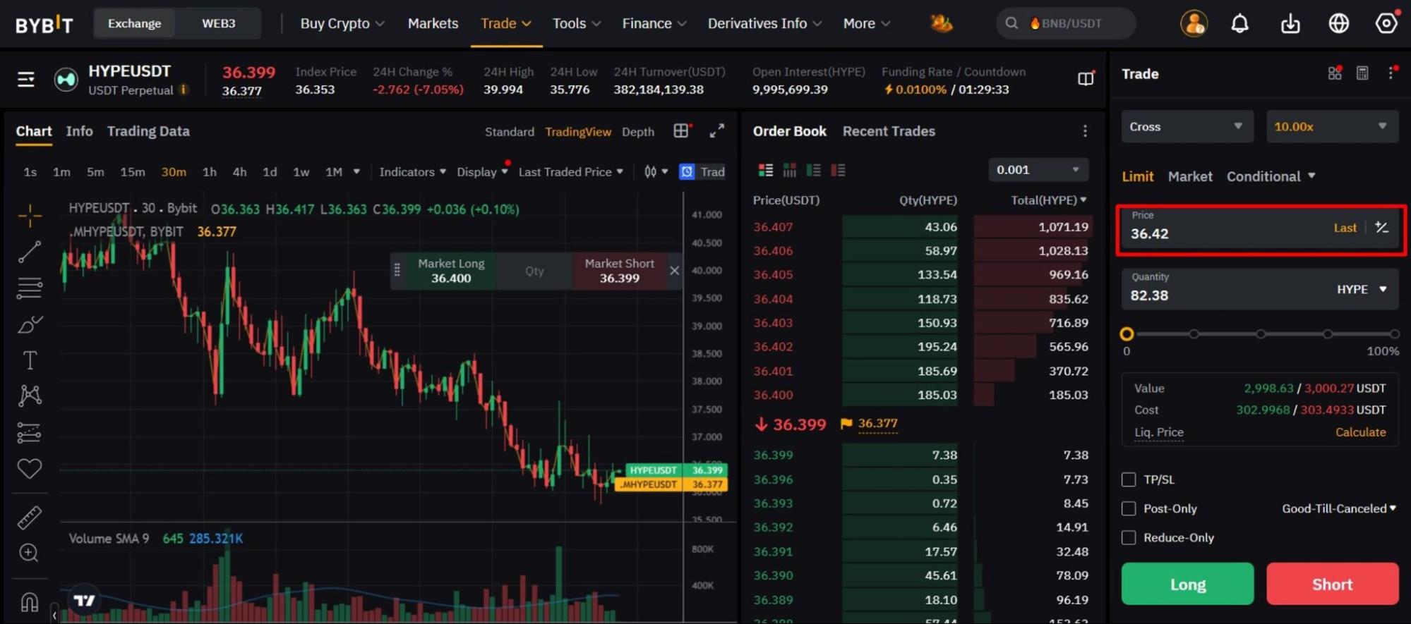The image size is (1411, 624).
Task: Click the heart favorites icon in chart toolbar
Action: tap(29, 468)
